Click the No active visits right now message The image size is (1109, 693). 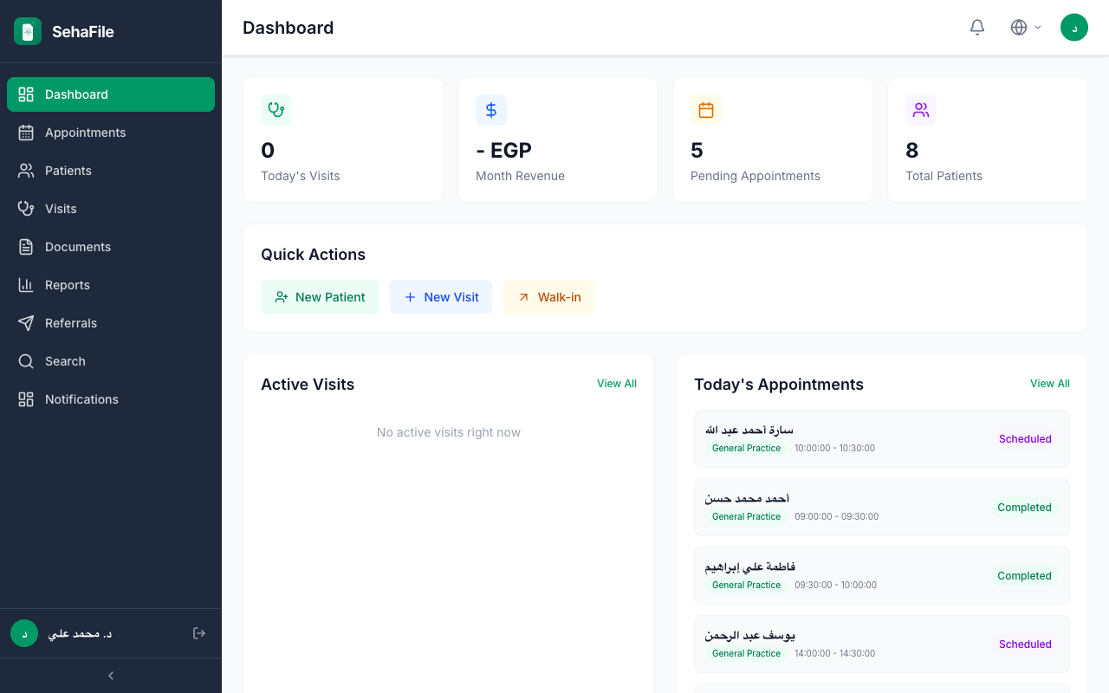(x=449, y=432)
